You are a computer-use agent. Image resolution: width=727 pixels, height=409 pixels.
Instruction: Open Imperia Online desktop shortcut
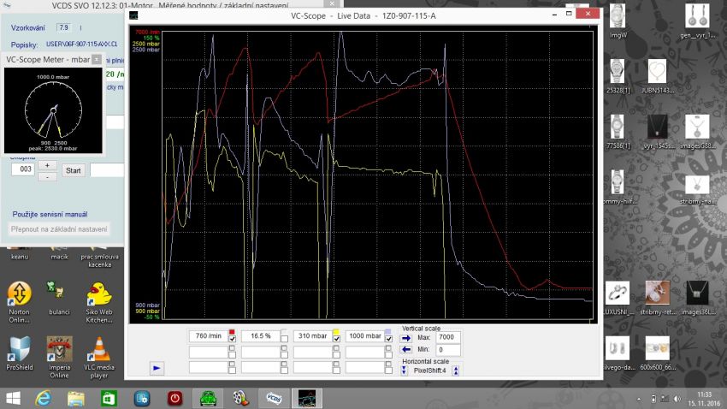[x=59, y=357]
